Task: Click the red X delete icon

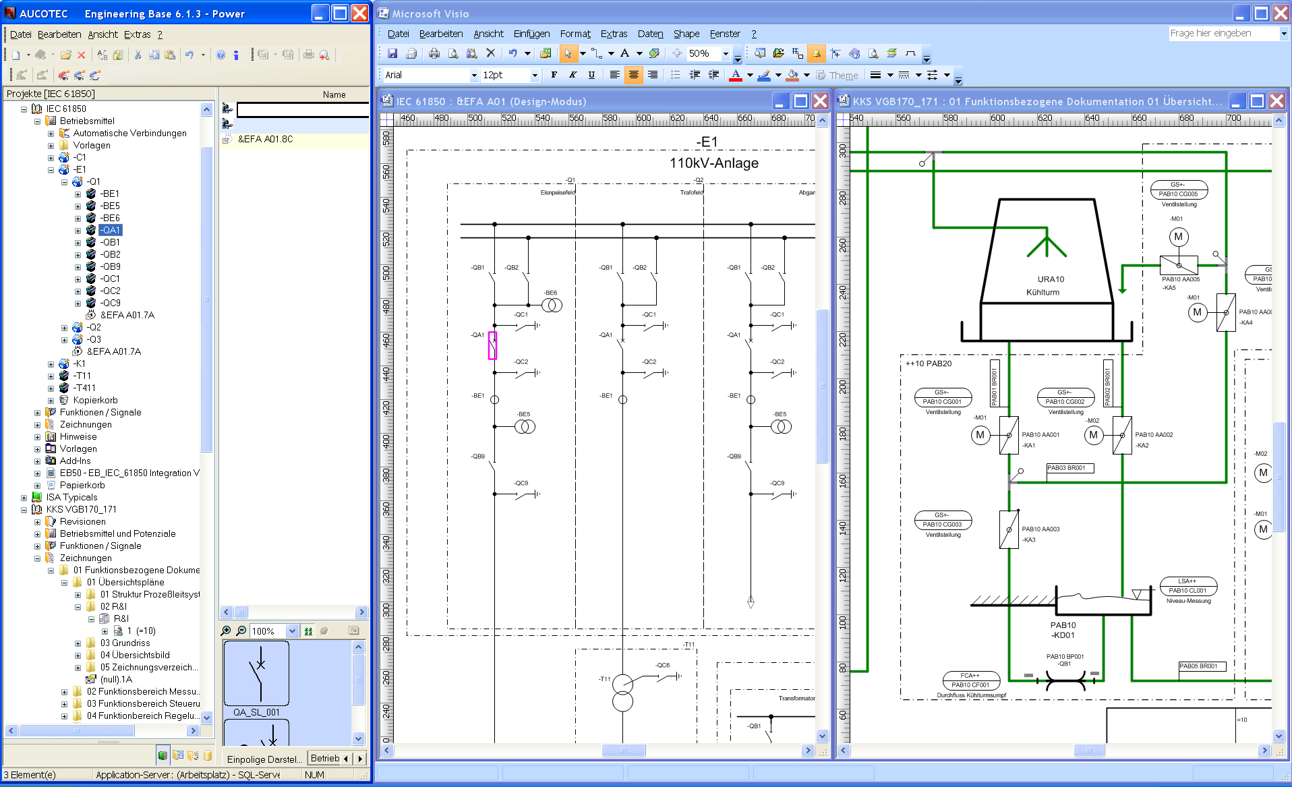Action: [82, 55]
